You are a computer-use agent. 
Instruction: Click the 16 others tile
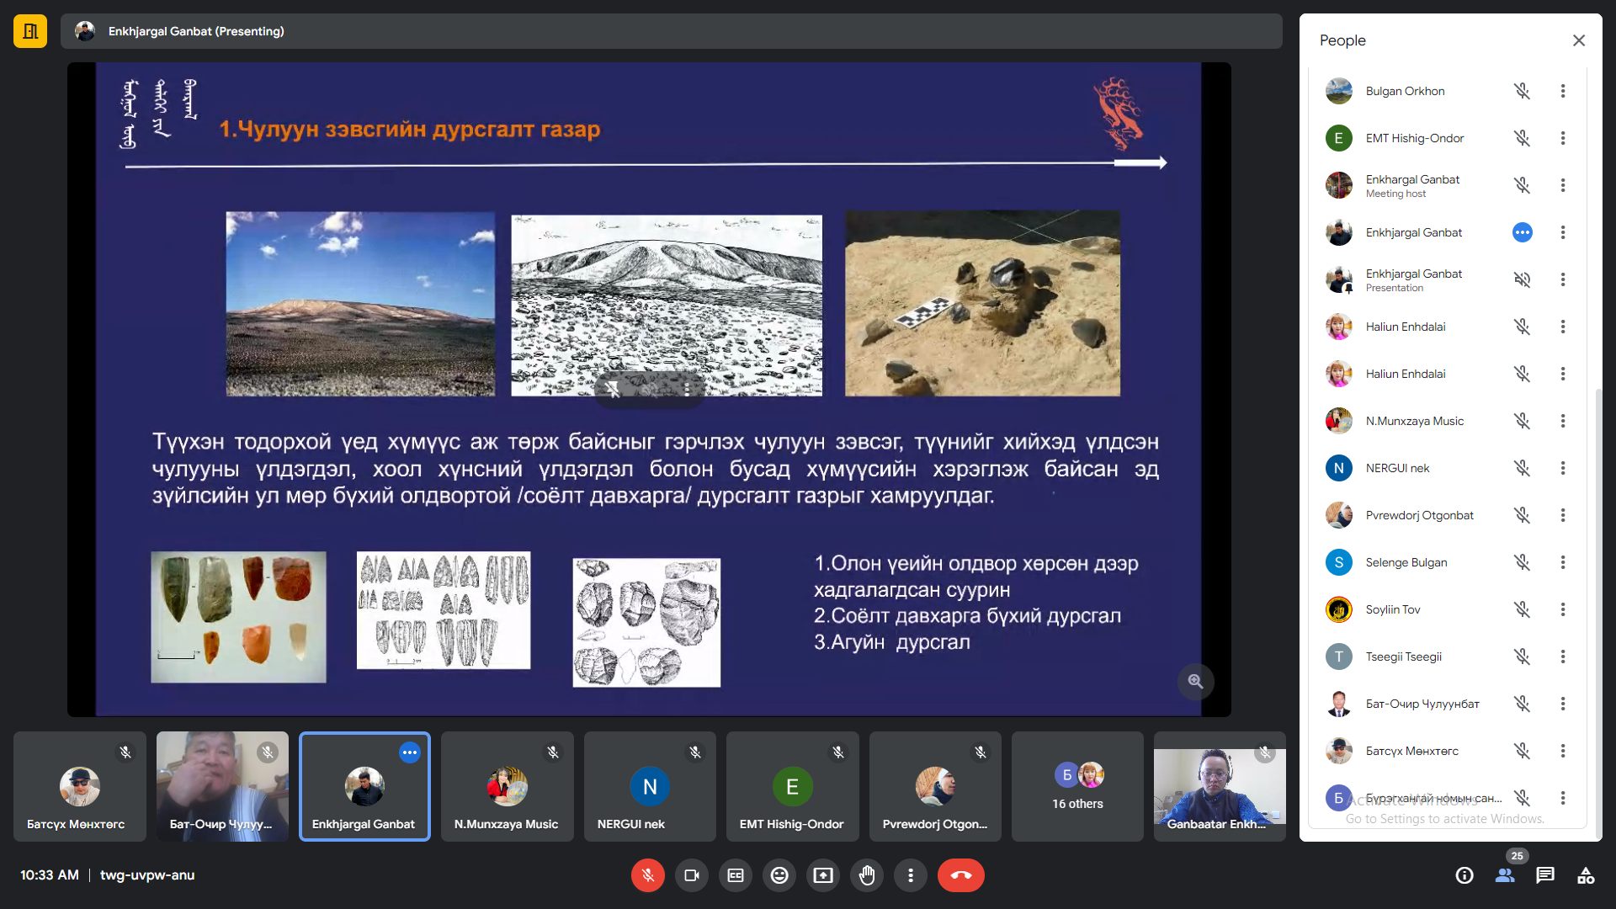1077,786
